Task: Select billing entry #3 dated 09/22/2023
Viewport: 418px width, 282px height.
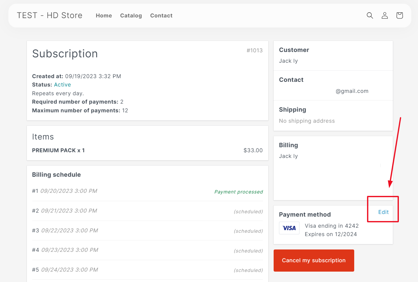Action: pos(65,231)
